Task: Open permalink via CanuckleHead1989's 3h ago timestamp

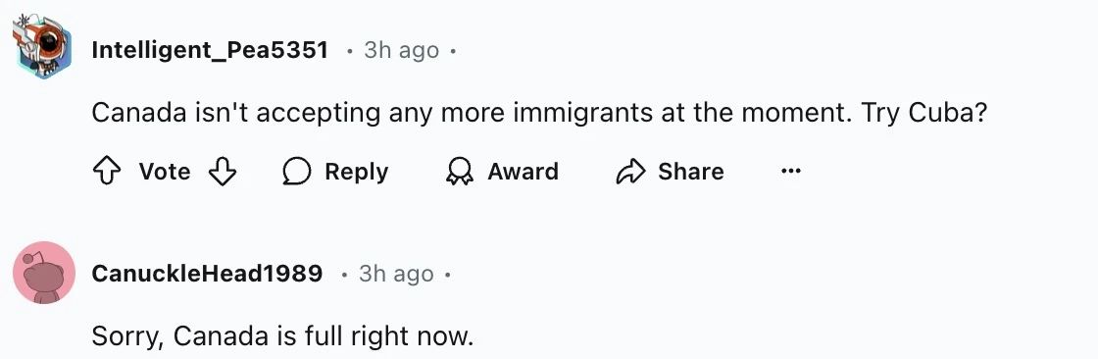Action: [396, 274]
